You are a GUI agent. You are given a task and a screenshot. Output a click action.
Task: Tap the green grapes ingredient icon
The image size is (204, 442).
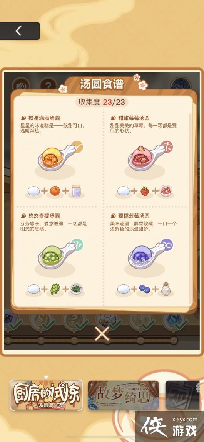pyautogui.click(x=55, y=289)
